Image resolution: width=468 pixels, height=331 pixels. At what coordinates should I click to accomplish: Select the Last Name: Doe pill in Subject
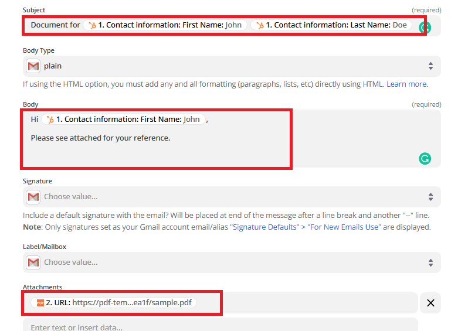click(x=331, y=26)
